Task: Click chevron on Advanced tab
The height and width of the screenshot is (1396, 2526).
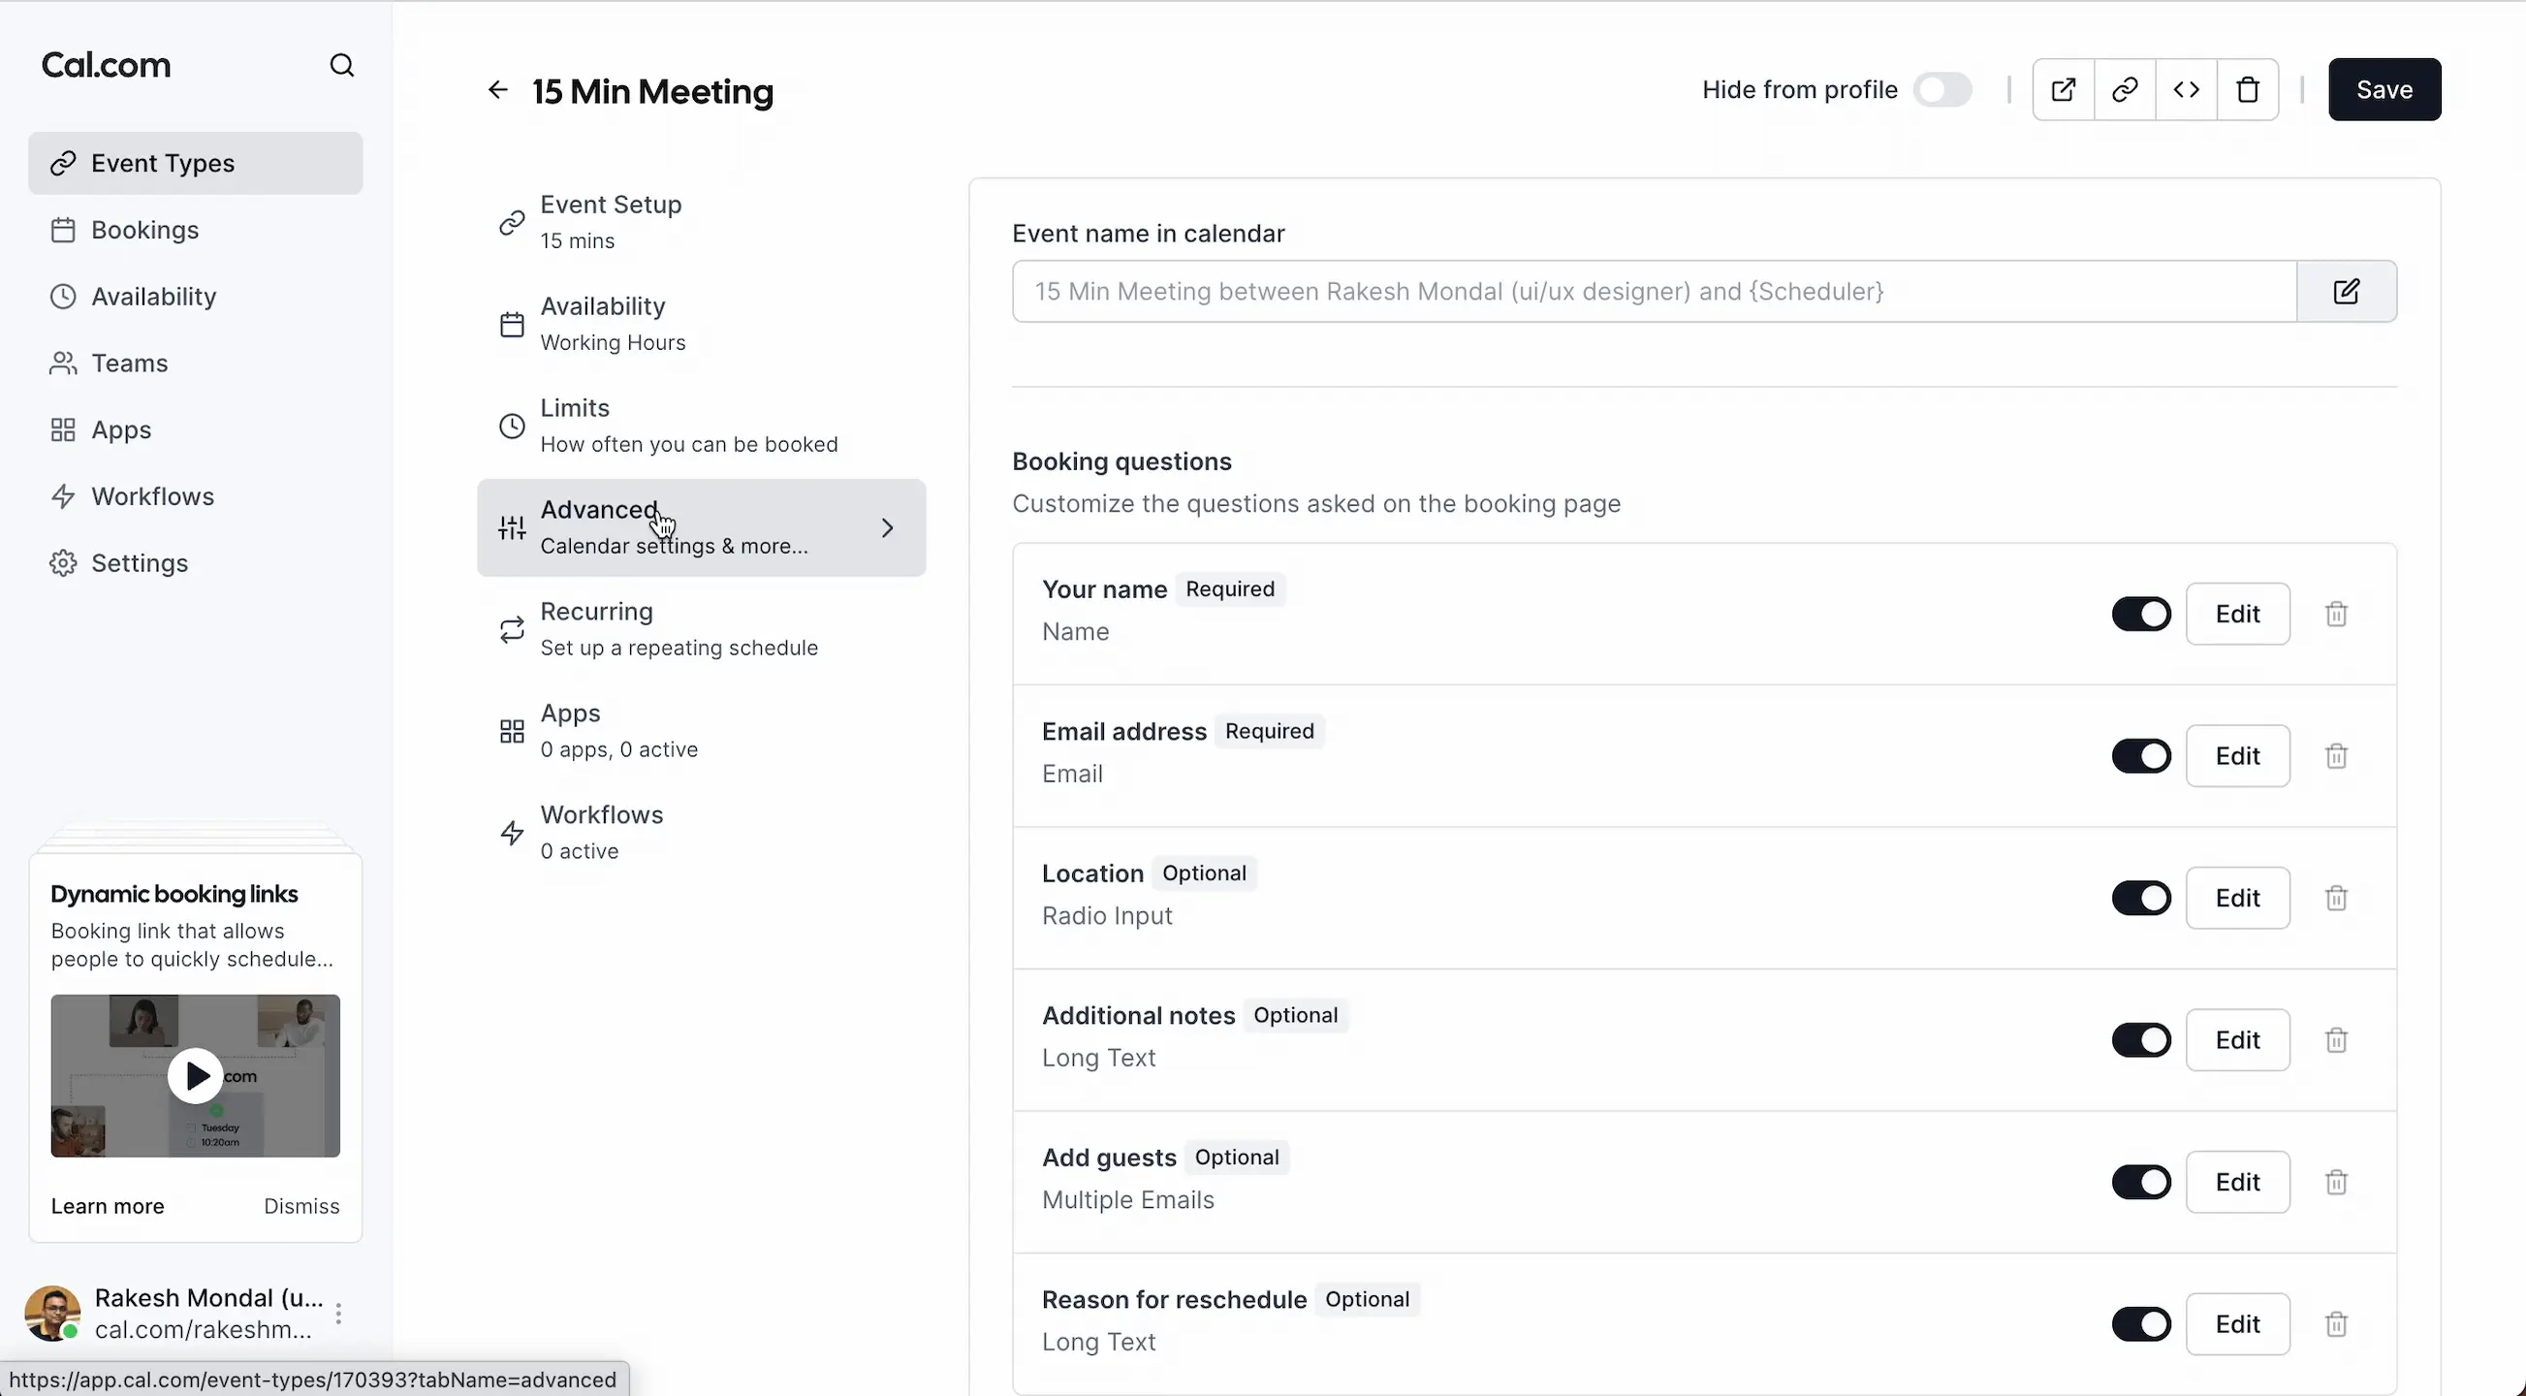Action: 887,527
